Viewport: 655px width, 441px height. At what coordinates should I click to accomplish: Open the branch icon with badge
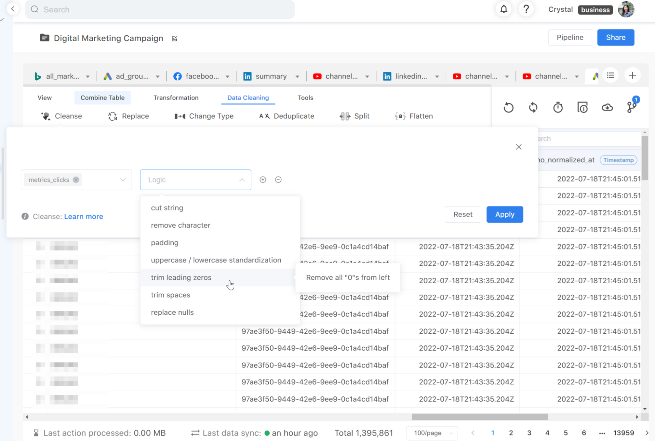[631, 107]
